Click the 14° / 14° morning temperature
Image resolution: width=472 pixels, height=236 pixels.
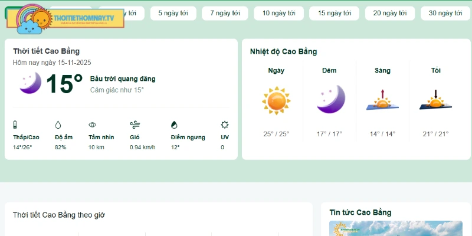point(382,134)
